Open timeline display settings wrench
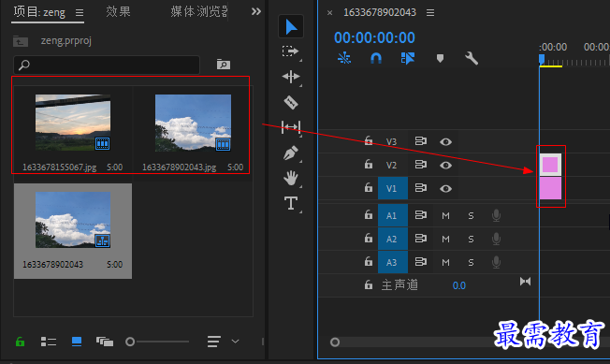 click(472, 58)
